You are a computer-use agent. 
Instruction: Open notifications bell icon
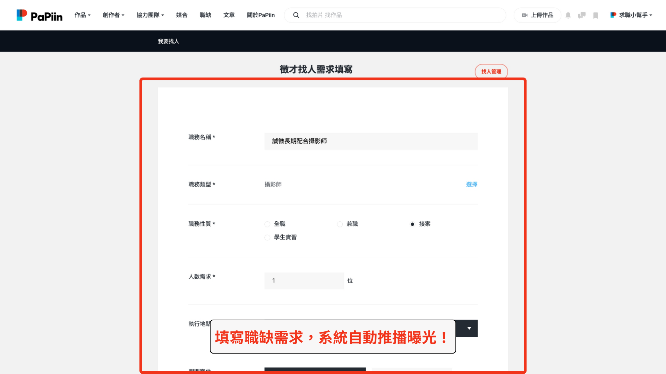(x=568, y=15)
